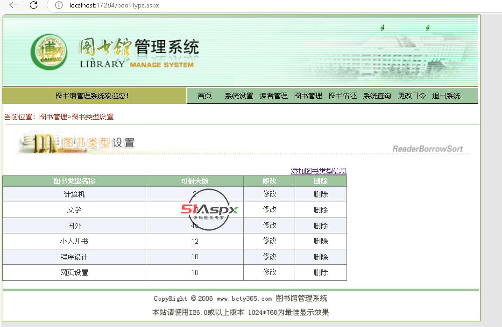
Task: Click 修改 for the 程序设计 row
Action: [269, 257]
